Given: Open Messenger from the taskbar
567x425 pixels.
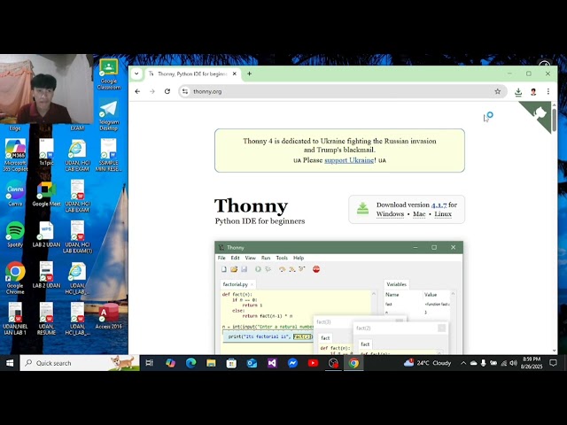Looking at the screenshot, I should pyautogui.click(x=292, y=363).
